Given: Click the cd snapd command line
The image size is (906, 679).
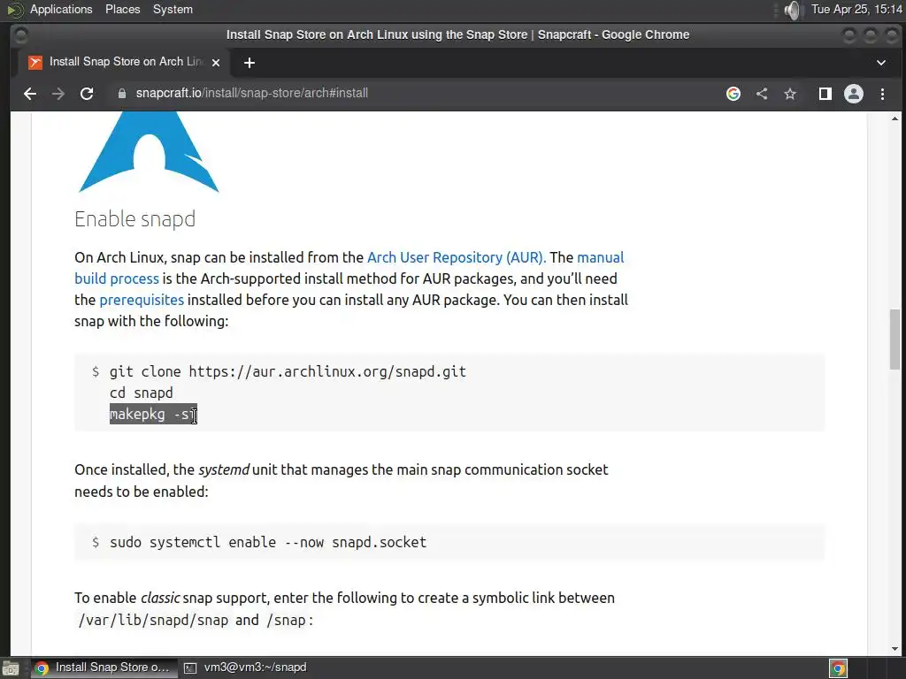Looking at the screenshot, I should 141,393.
